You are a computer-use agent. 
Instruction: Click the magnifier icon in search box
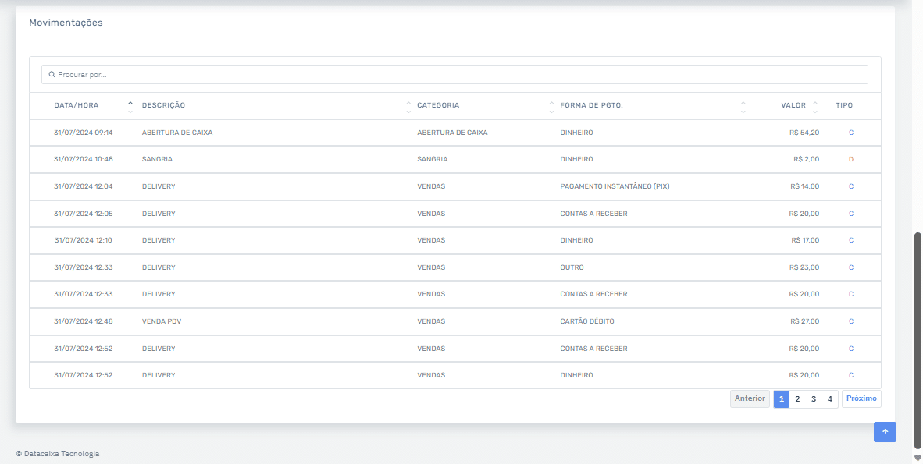[52, 75]
